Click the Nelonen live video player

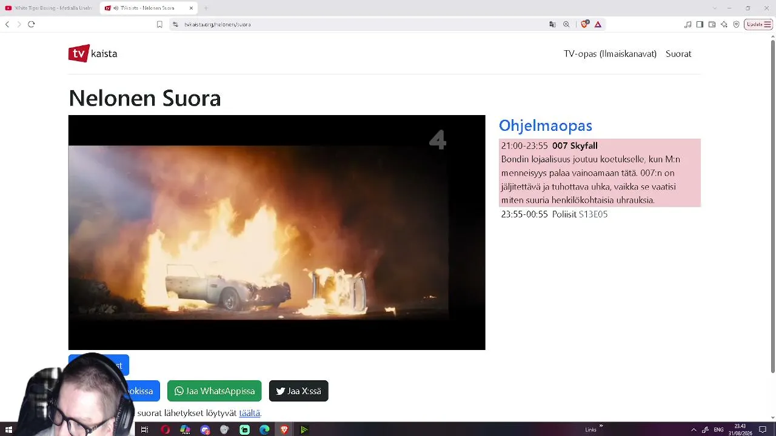276,233
